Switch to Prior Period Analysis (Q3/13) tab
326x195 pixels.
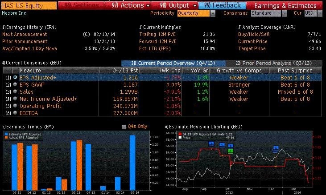(x=274, y=63)
